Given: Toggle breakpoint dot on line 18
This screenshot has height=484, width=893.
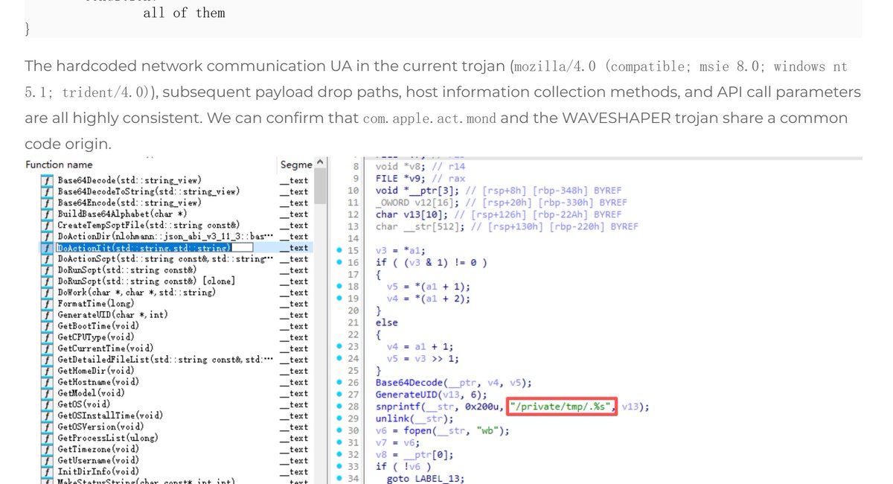Looking at the screenshot, I should coord(338,286).
